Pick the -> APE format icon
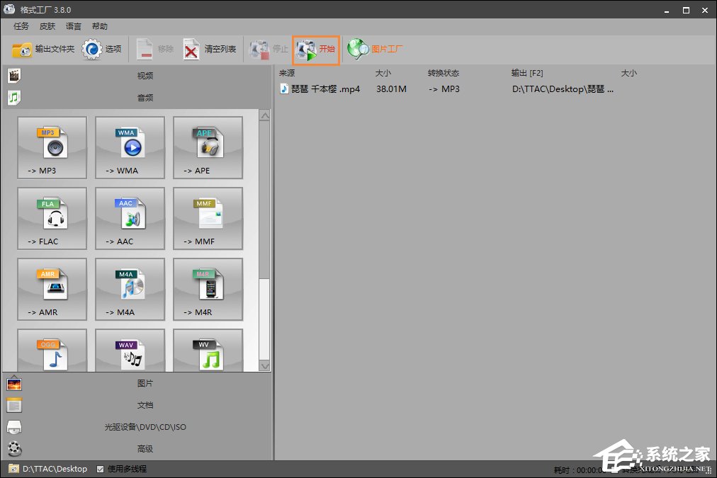The height and width of the screenshot is (478, 717). click(208, 147)
